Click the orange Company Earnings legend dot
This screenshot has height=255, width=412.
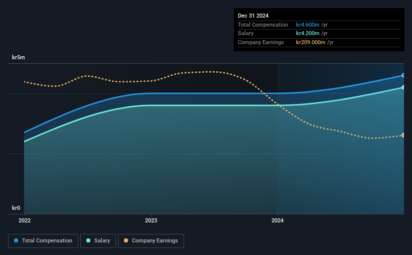(126, 240)
